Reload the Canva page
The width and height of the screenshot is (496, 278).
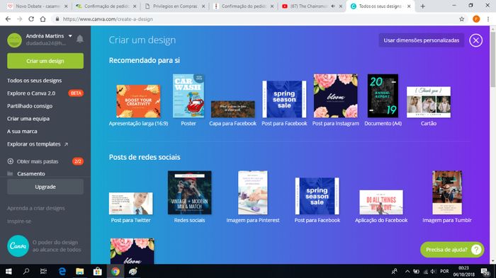(x=31, y=19)
